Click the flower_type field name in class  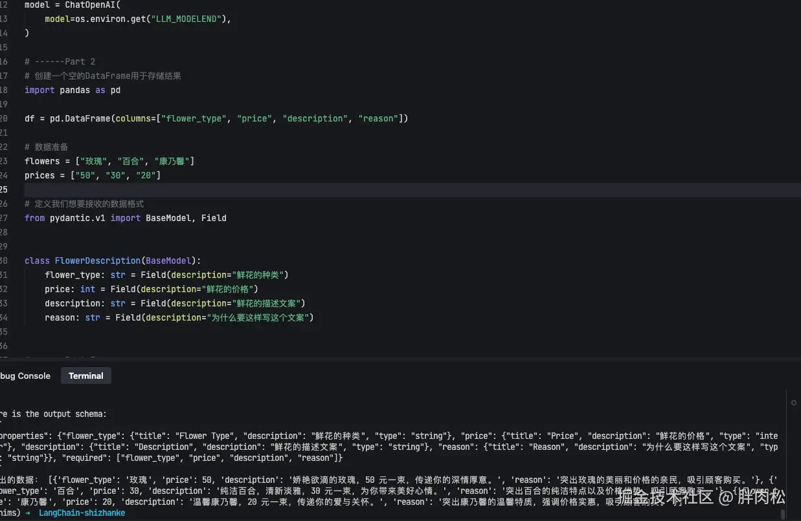click(x=70, y=275)
